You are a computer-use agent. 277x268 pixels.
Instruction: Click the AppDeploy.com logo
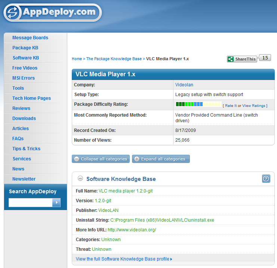click(52, 13)
